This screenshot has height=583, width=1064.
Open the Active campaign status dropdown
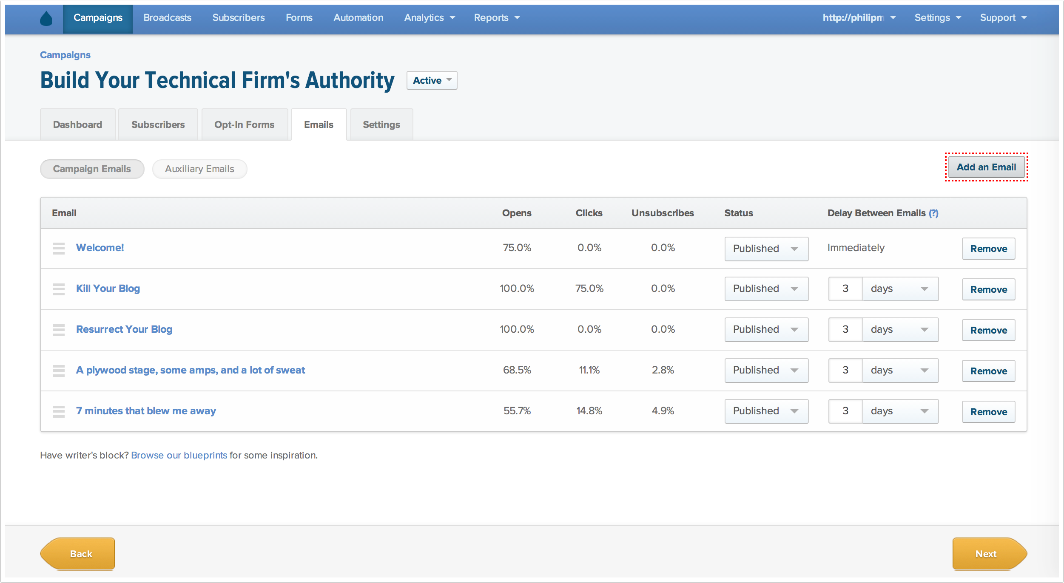(x=432, y=80)
